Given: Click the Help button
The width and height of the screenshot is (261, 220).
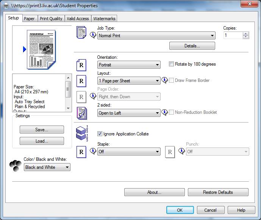Looking at the screenshot, I should click(241, 210).
